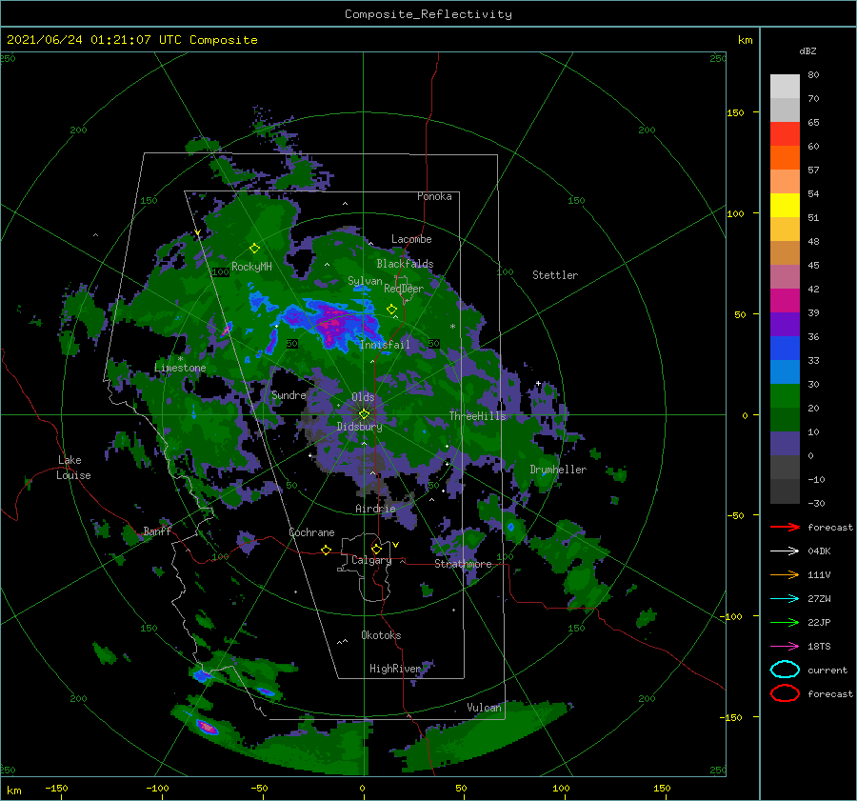This screenshot has width=857, height=801.
Task: Click the yellow diamond marker below RedDeer
Action: 391,310
